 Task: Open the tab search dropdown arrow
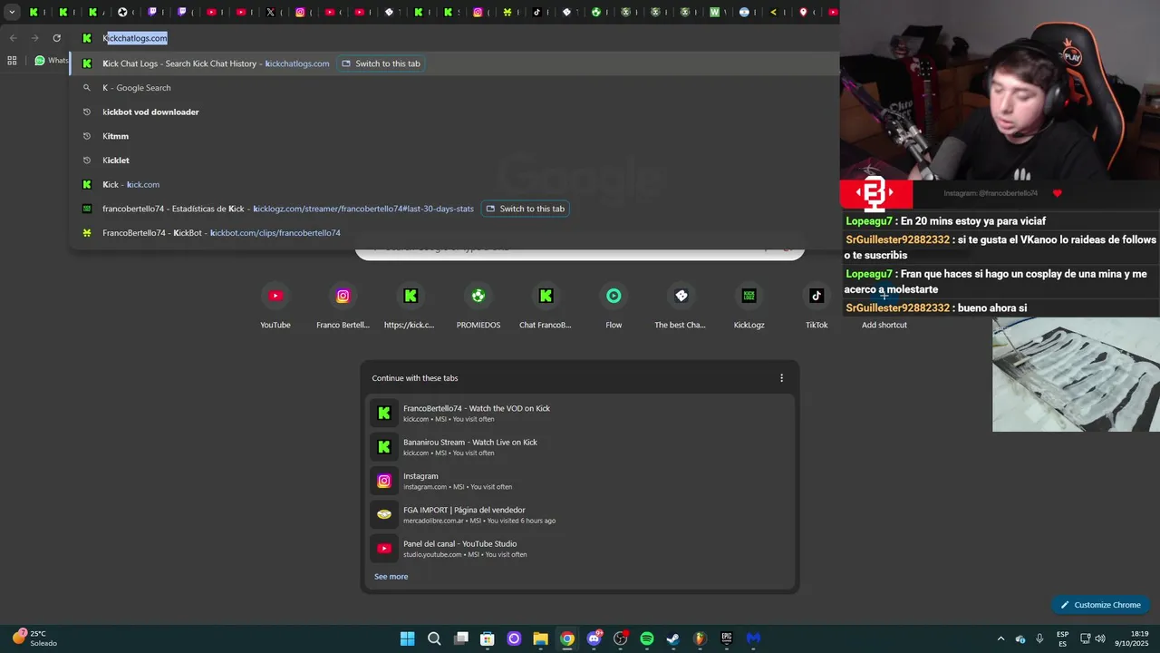(x=12, y=12)
